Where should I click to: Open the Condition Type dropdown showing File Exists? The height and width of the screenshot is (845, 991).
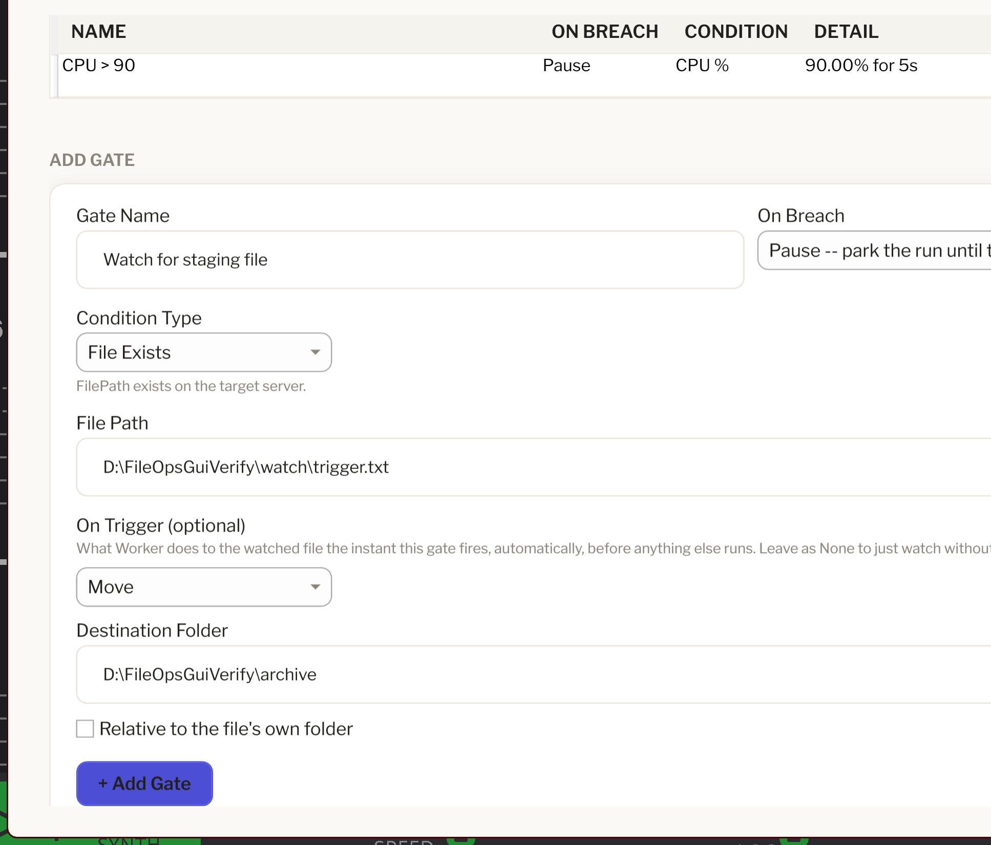tap(204, 352)
